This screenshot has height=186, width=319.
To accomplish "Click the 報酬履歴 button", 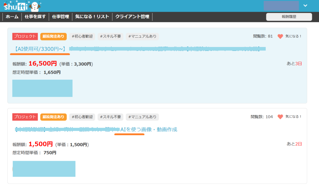I will [289, 17].
